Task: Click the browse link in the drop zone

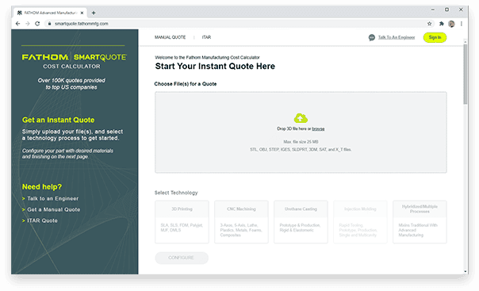Action: pos(318,129)
